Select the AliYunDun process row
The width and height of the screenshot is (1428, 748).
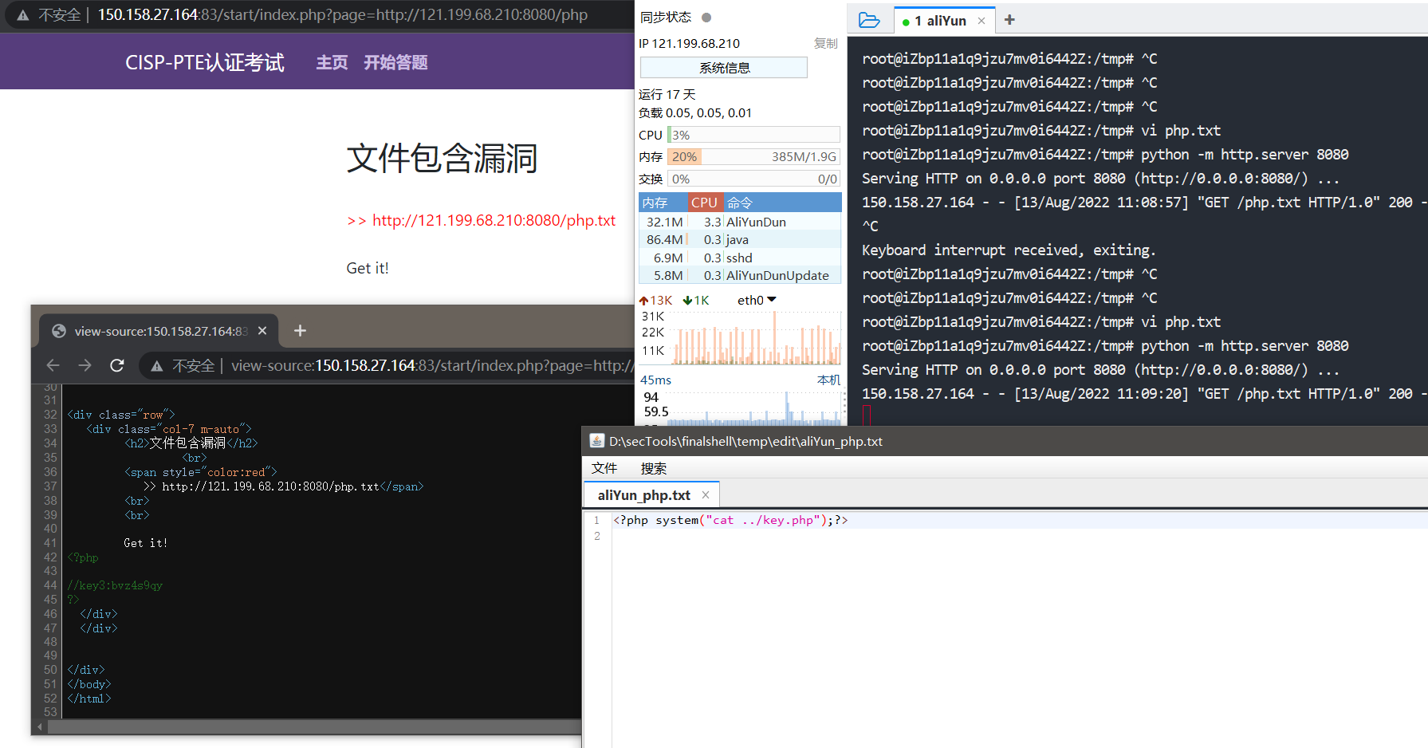[740, 222]
